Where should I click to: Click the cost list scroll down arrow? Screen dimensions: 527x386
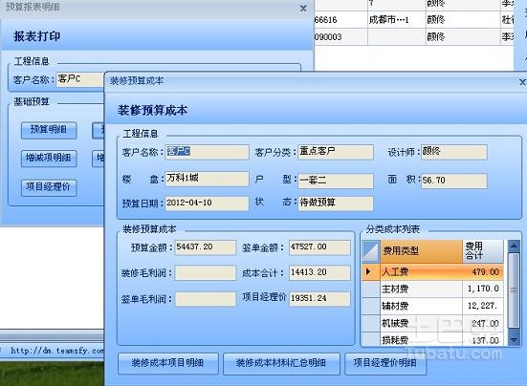pyautogui.click(x=514, y=340)
